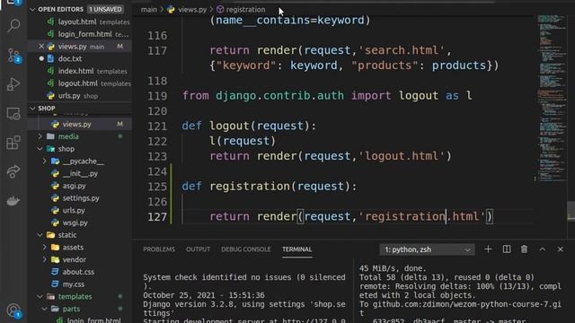Open the Accounts menu icon
This screenshot has height=323, width=575.
coord(13,310)
